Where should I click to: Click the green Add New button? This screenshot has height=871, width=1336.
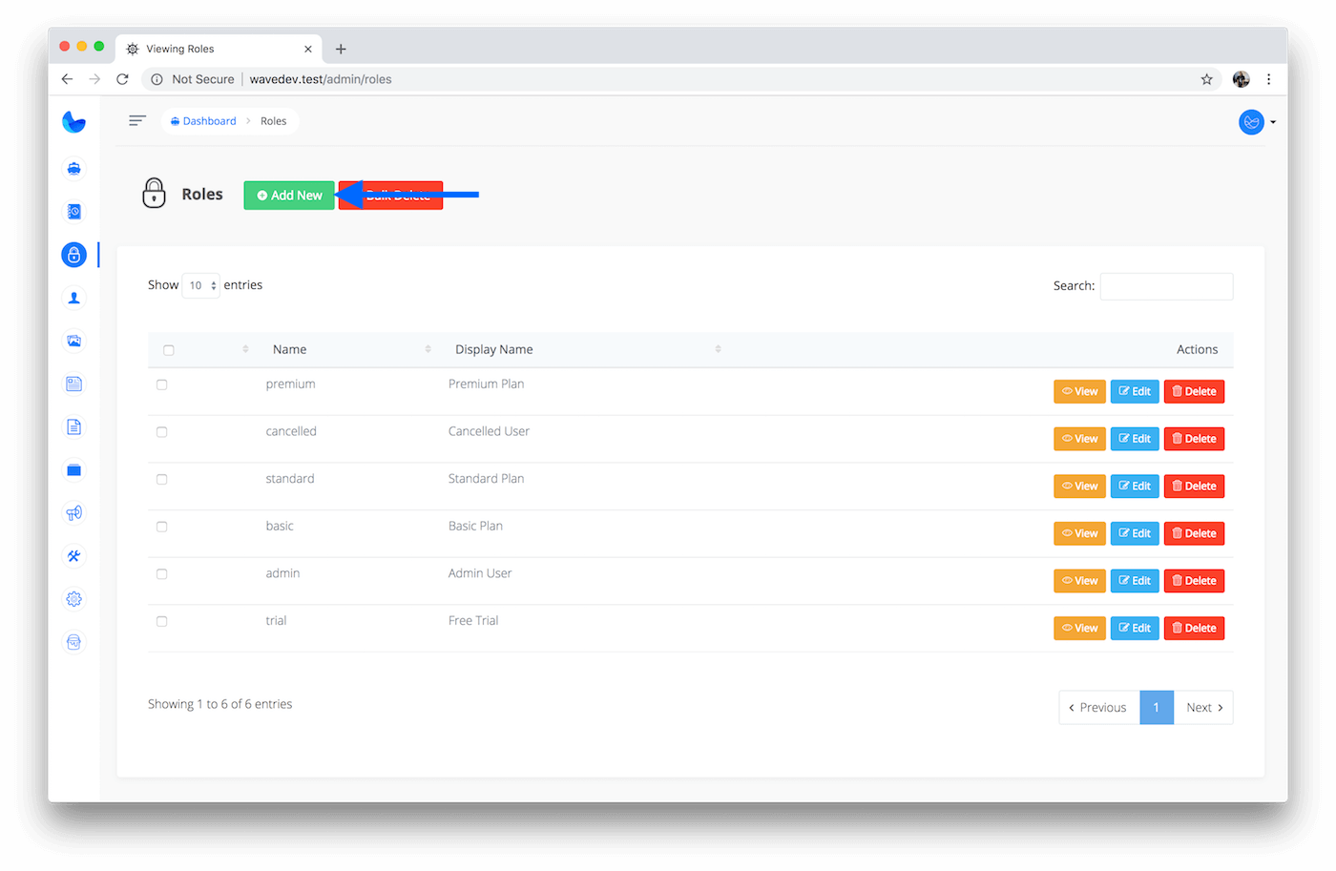pos(289,196)
